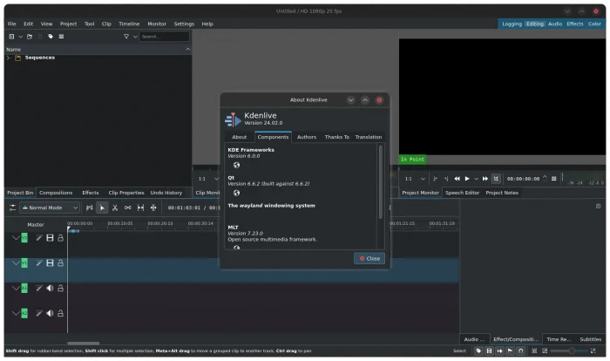Switch to the Authors tab
This screenshot has height=361, width=610.
pos(306,137)
